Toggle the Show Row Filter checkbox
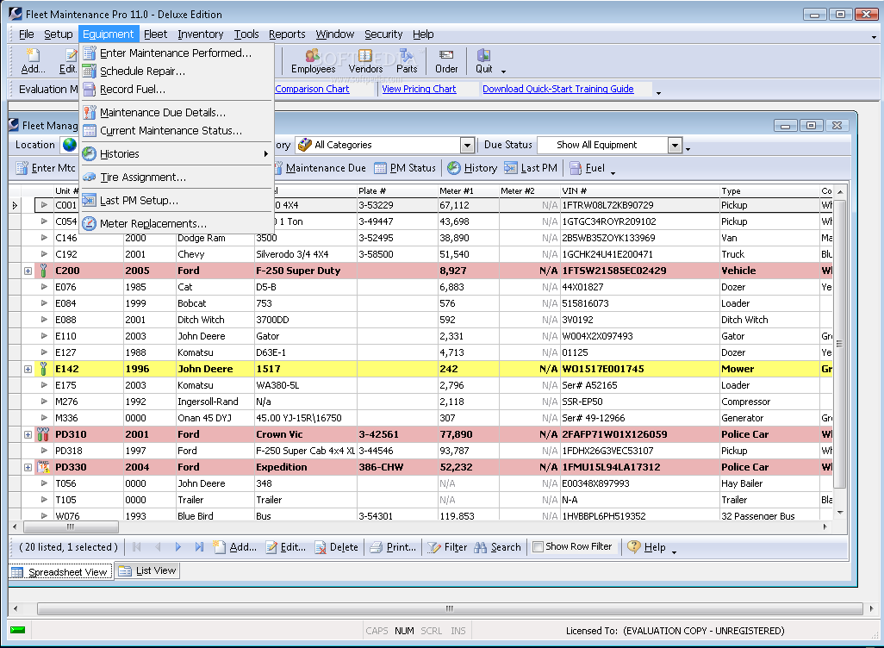 [x=538, y=546]
